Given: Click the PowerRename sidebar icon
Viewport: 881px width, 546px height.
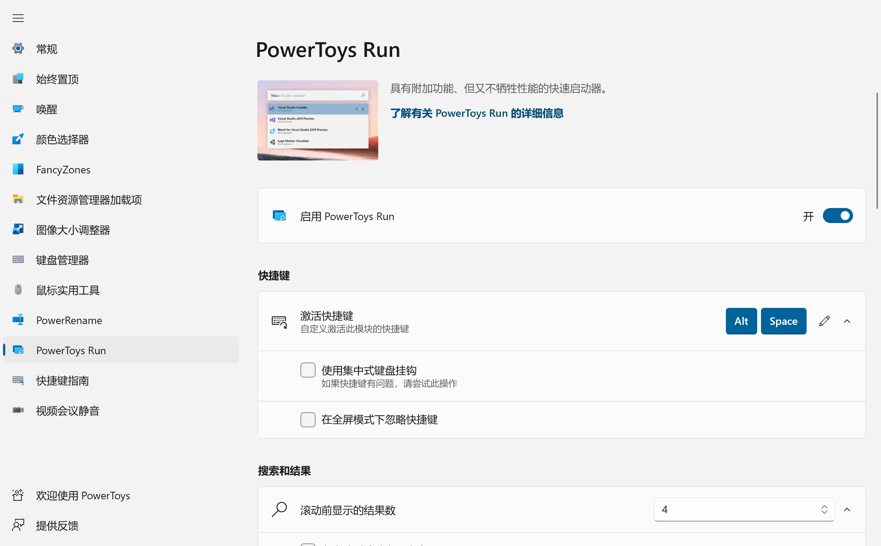Looking at the screenshot, I should coord(18,320).
